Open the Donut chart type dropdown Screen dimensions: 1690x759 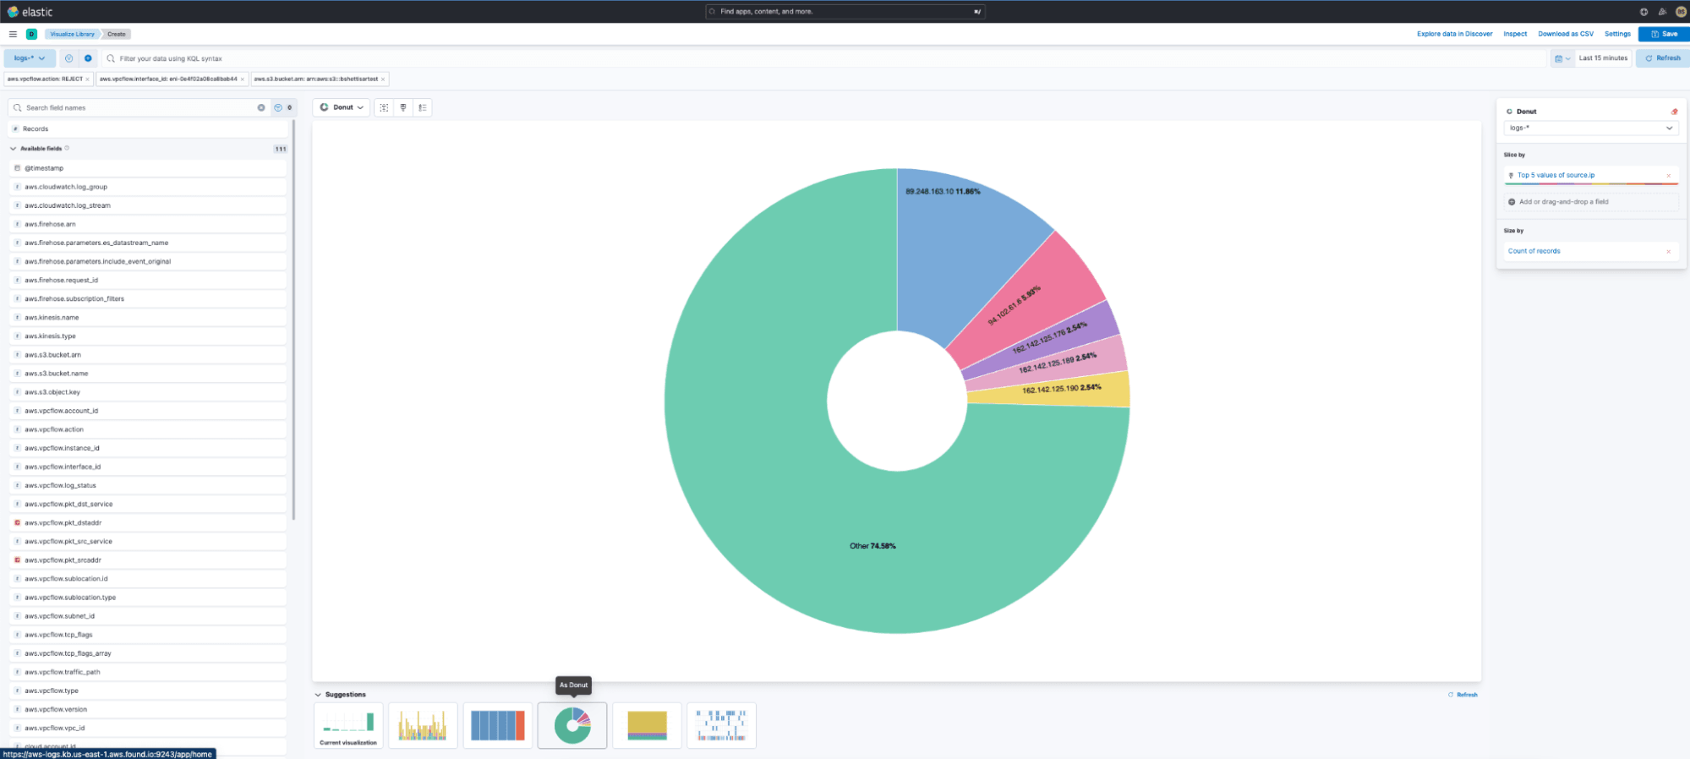(342, 107)
